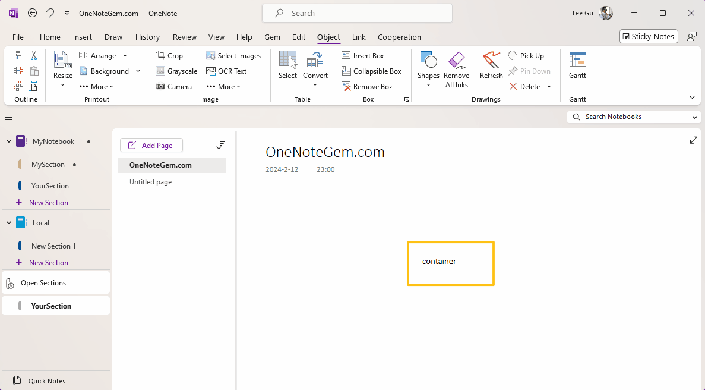Open the Delete drawings dropdown arrow
705x390 pixels.
click(x=549, y=86)
